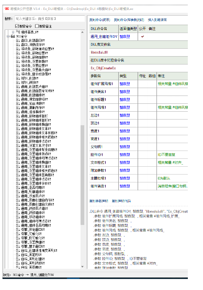Open the 整数型 return type link for 通用_创建组件DY
This screenshot has height=290, width=203.
(x=125, y=37)
